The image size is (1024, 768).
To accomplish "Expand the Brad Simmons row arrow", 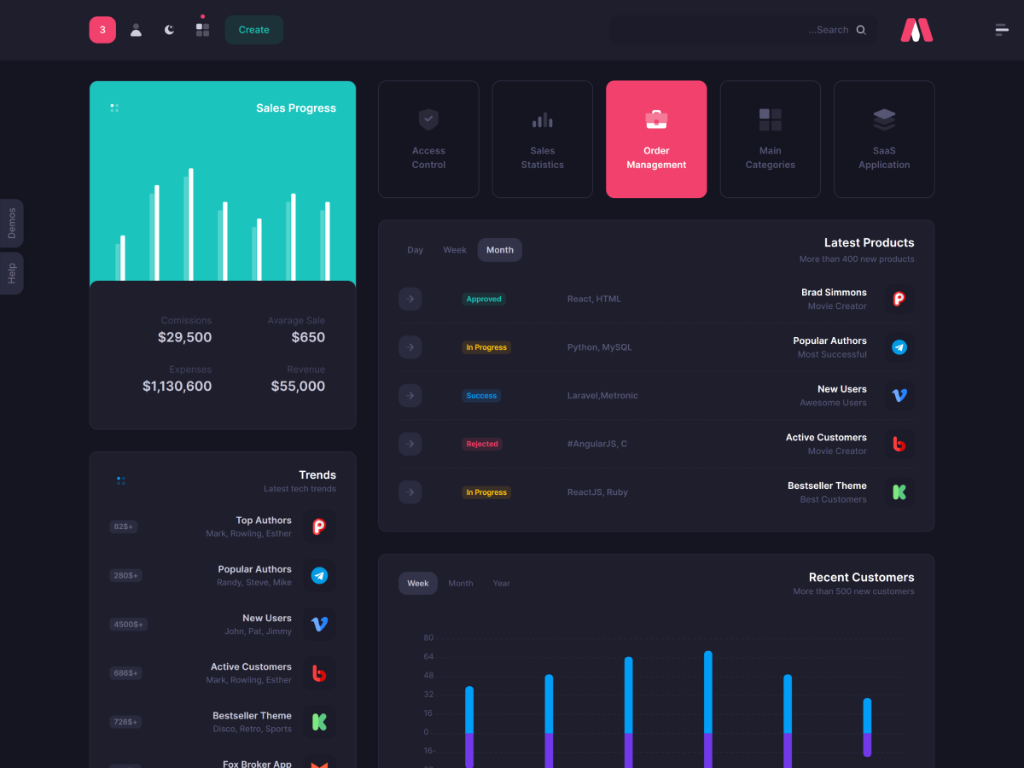I will 410,299.
